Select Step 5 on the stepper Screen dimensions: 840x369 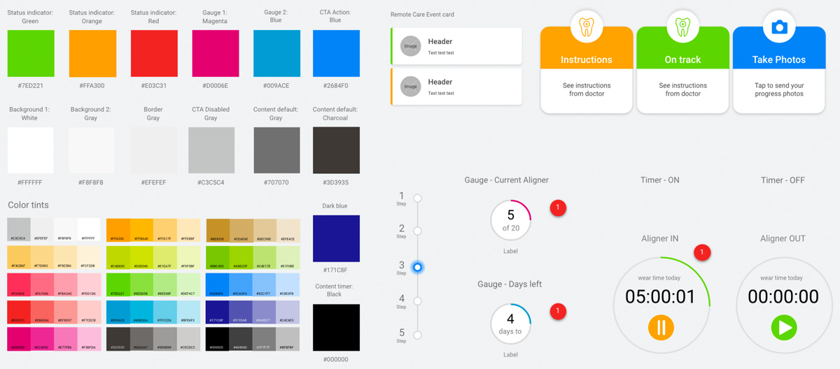[x=418, y=335]
